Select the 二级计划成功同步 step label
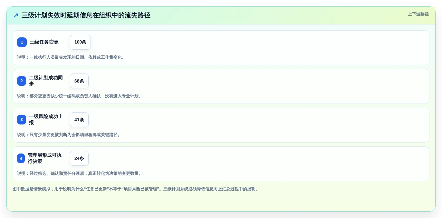This screenshot has width=442, height=218. click(x=46, y=81)
